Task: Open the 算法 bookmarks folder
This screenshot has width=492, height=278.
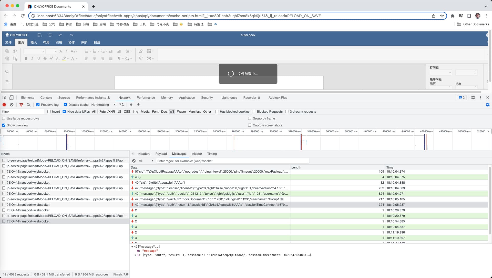Action: click(x=66, y=24)
